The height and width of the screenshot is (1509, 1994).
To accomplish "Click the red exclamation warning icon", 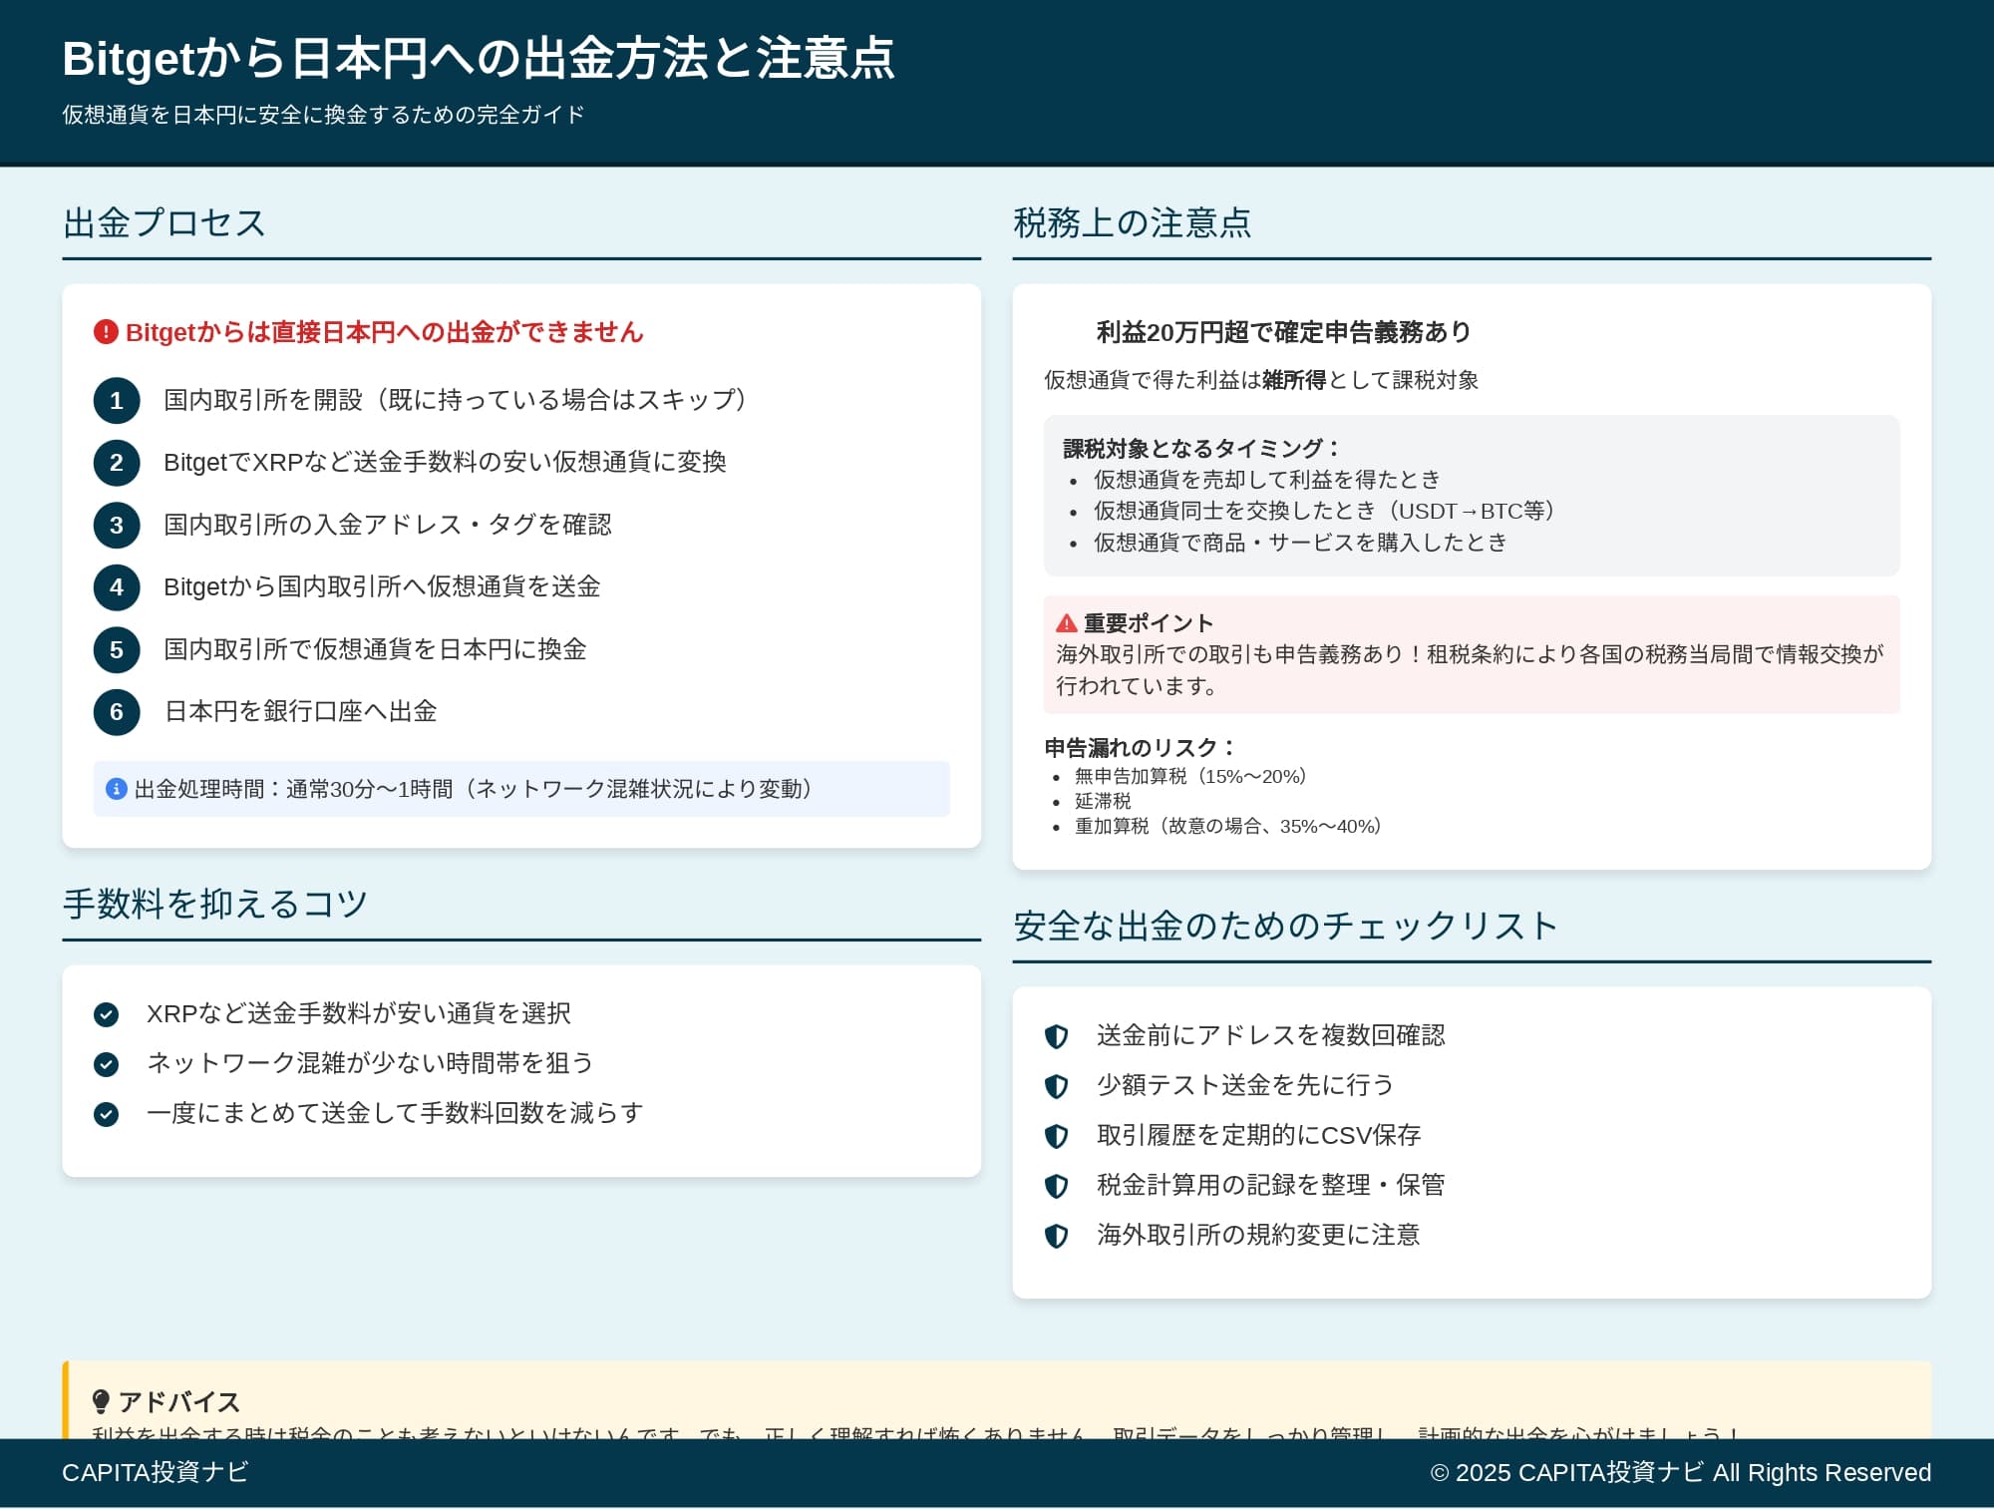I will click(106, 332).
